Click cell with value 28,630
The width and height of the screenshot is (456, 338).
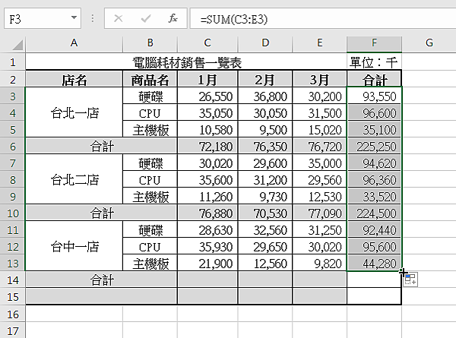tap(207, 229)
